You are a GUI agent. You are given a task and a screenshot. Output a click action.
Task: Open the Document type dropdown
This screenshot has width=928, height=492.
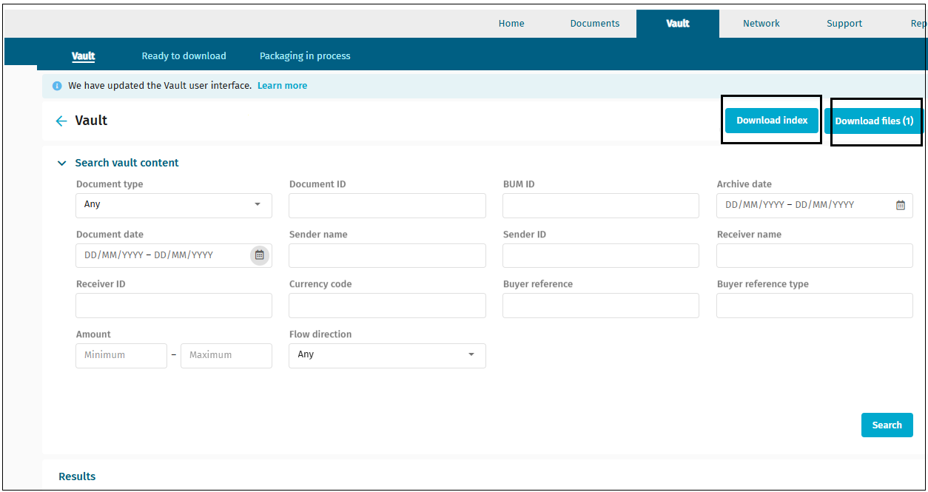(174, 205)
